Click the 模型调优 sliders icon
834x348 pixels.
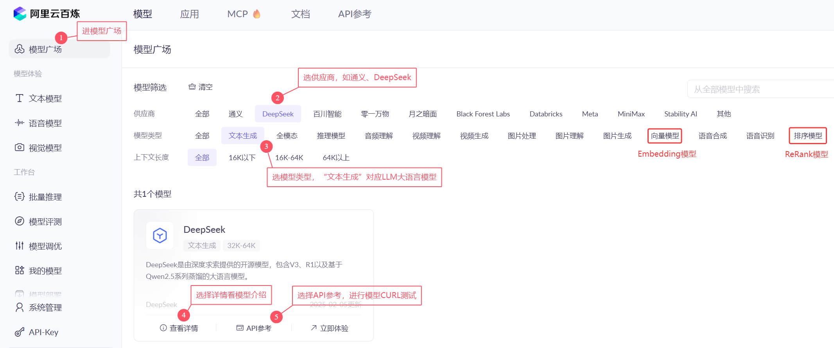[x=20, y=246]
